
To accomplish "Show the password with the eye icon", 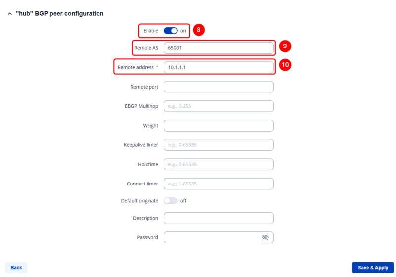I will [x=265, y=237].
